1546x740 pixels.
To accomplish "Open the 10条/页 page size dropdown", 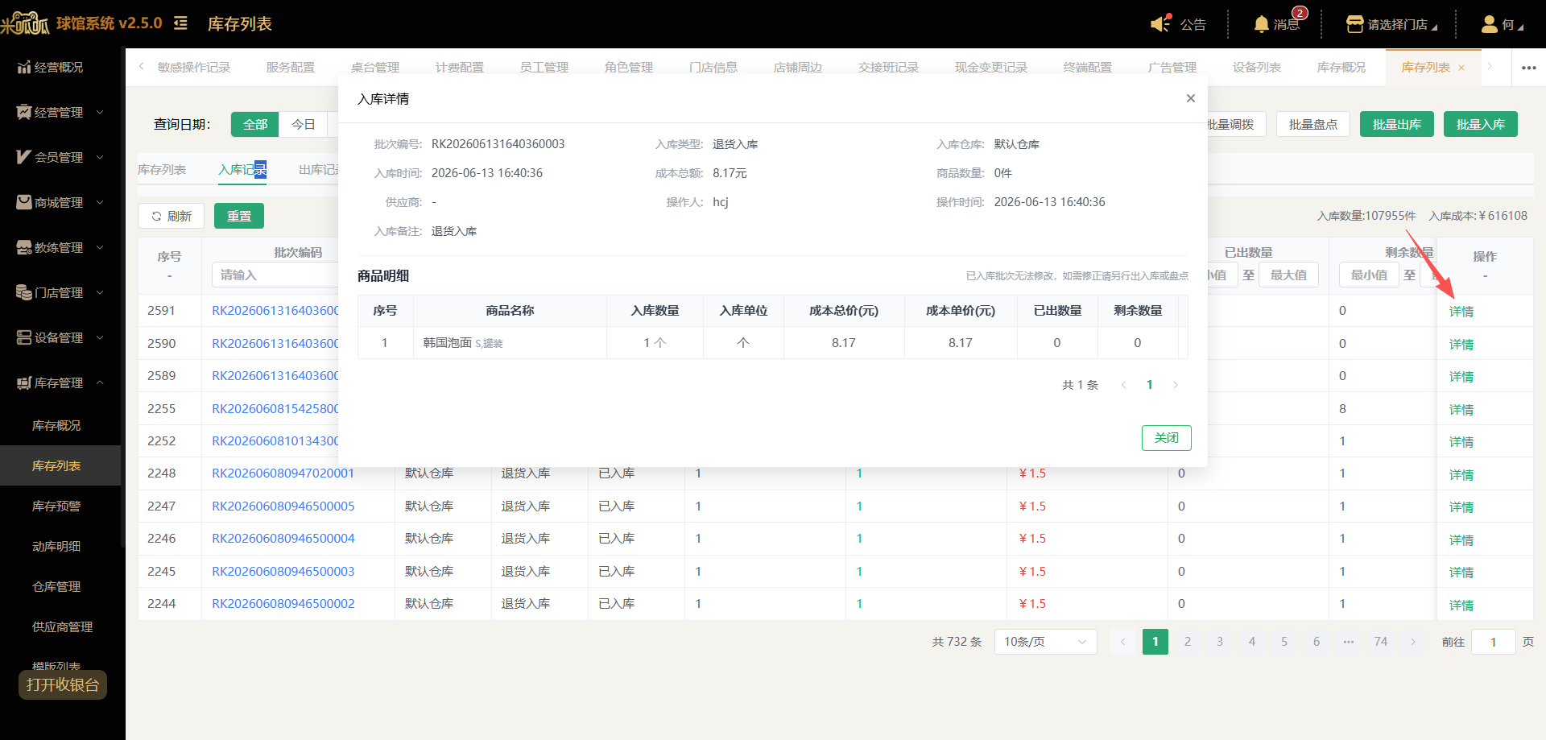I will pyautogui.click(x=1045, y=642).
